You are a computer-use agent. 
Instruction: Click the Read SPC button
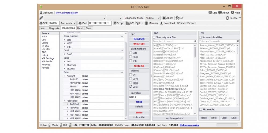pyautogui.click(x=139, y=39)
